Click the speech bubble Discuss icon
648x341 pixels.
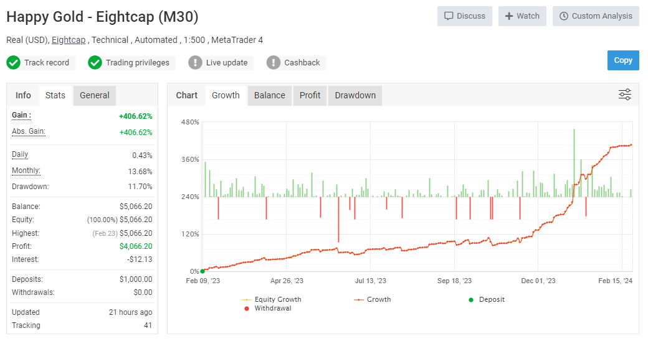click(x=449, y=16)
